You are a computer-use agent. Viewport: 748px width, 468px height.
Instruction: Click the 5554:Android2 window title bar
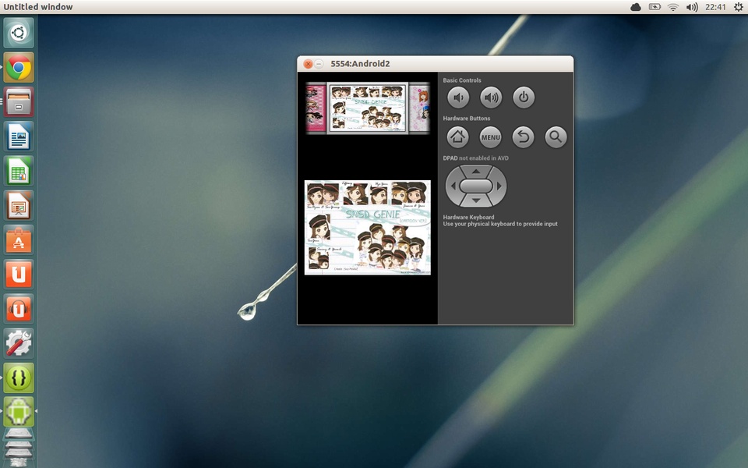[x=435, y=64]
